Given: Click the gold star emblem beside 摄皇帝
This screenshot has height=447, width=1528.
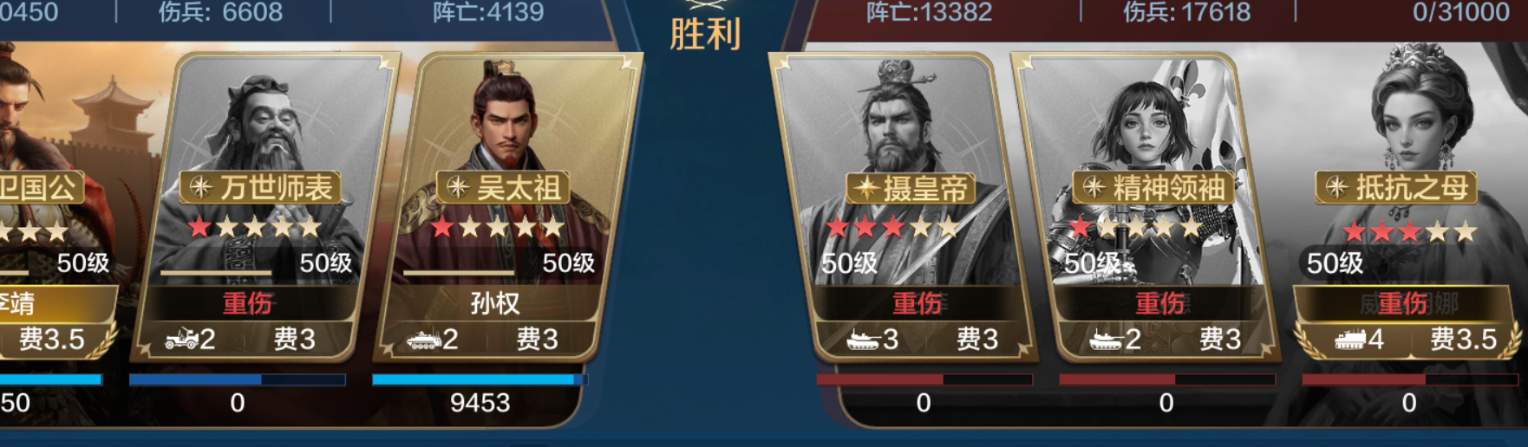Looking at the screenshot, I should pos(866,188).
